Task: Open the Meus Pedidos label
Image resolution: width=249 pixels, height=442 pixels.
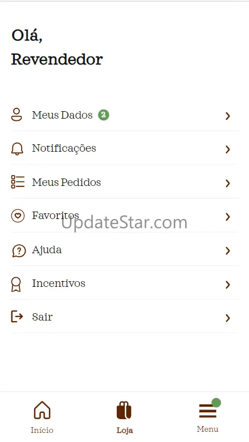Action: point(67,183)
